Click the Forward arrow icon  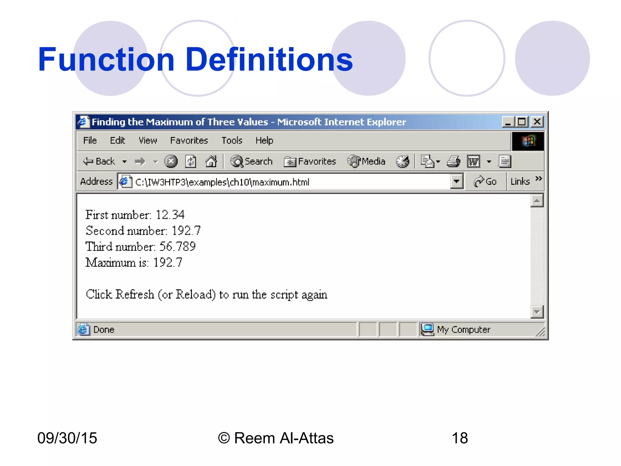coord(140,161)
